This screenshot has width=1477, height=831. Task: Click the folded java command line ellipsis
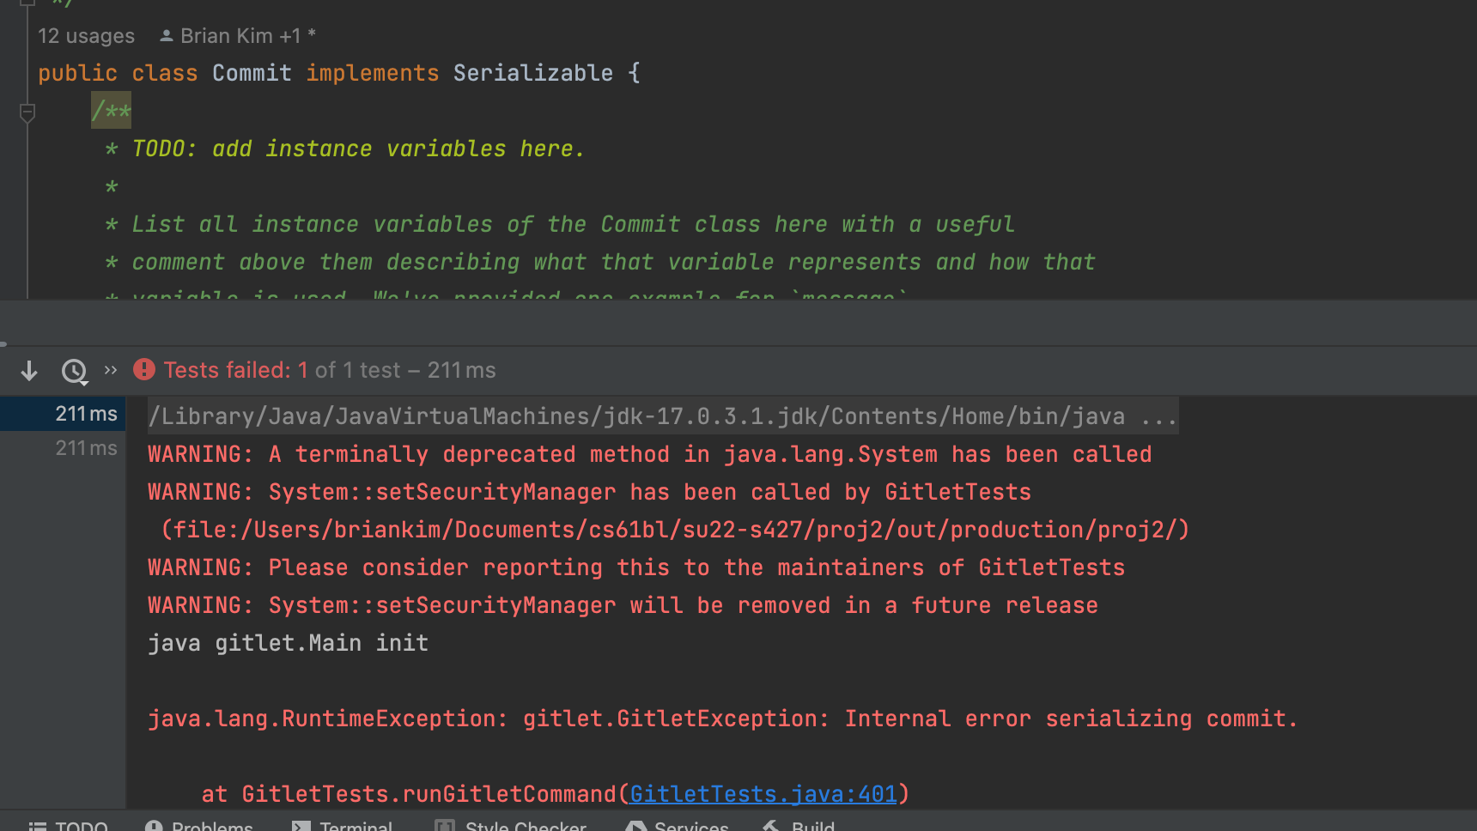pos(1158,417)
